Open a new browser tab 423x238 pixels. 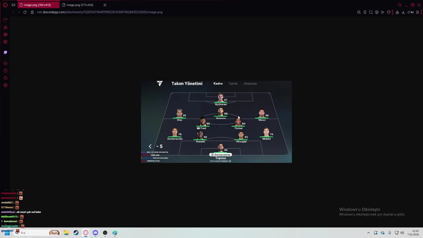click(105, 5)
